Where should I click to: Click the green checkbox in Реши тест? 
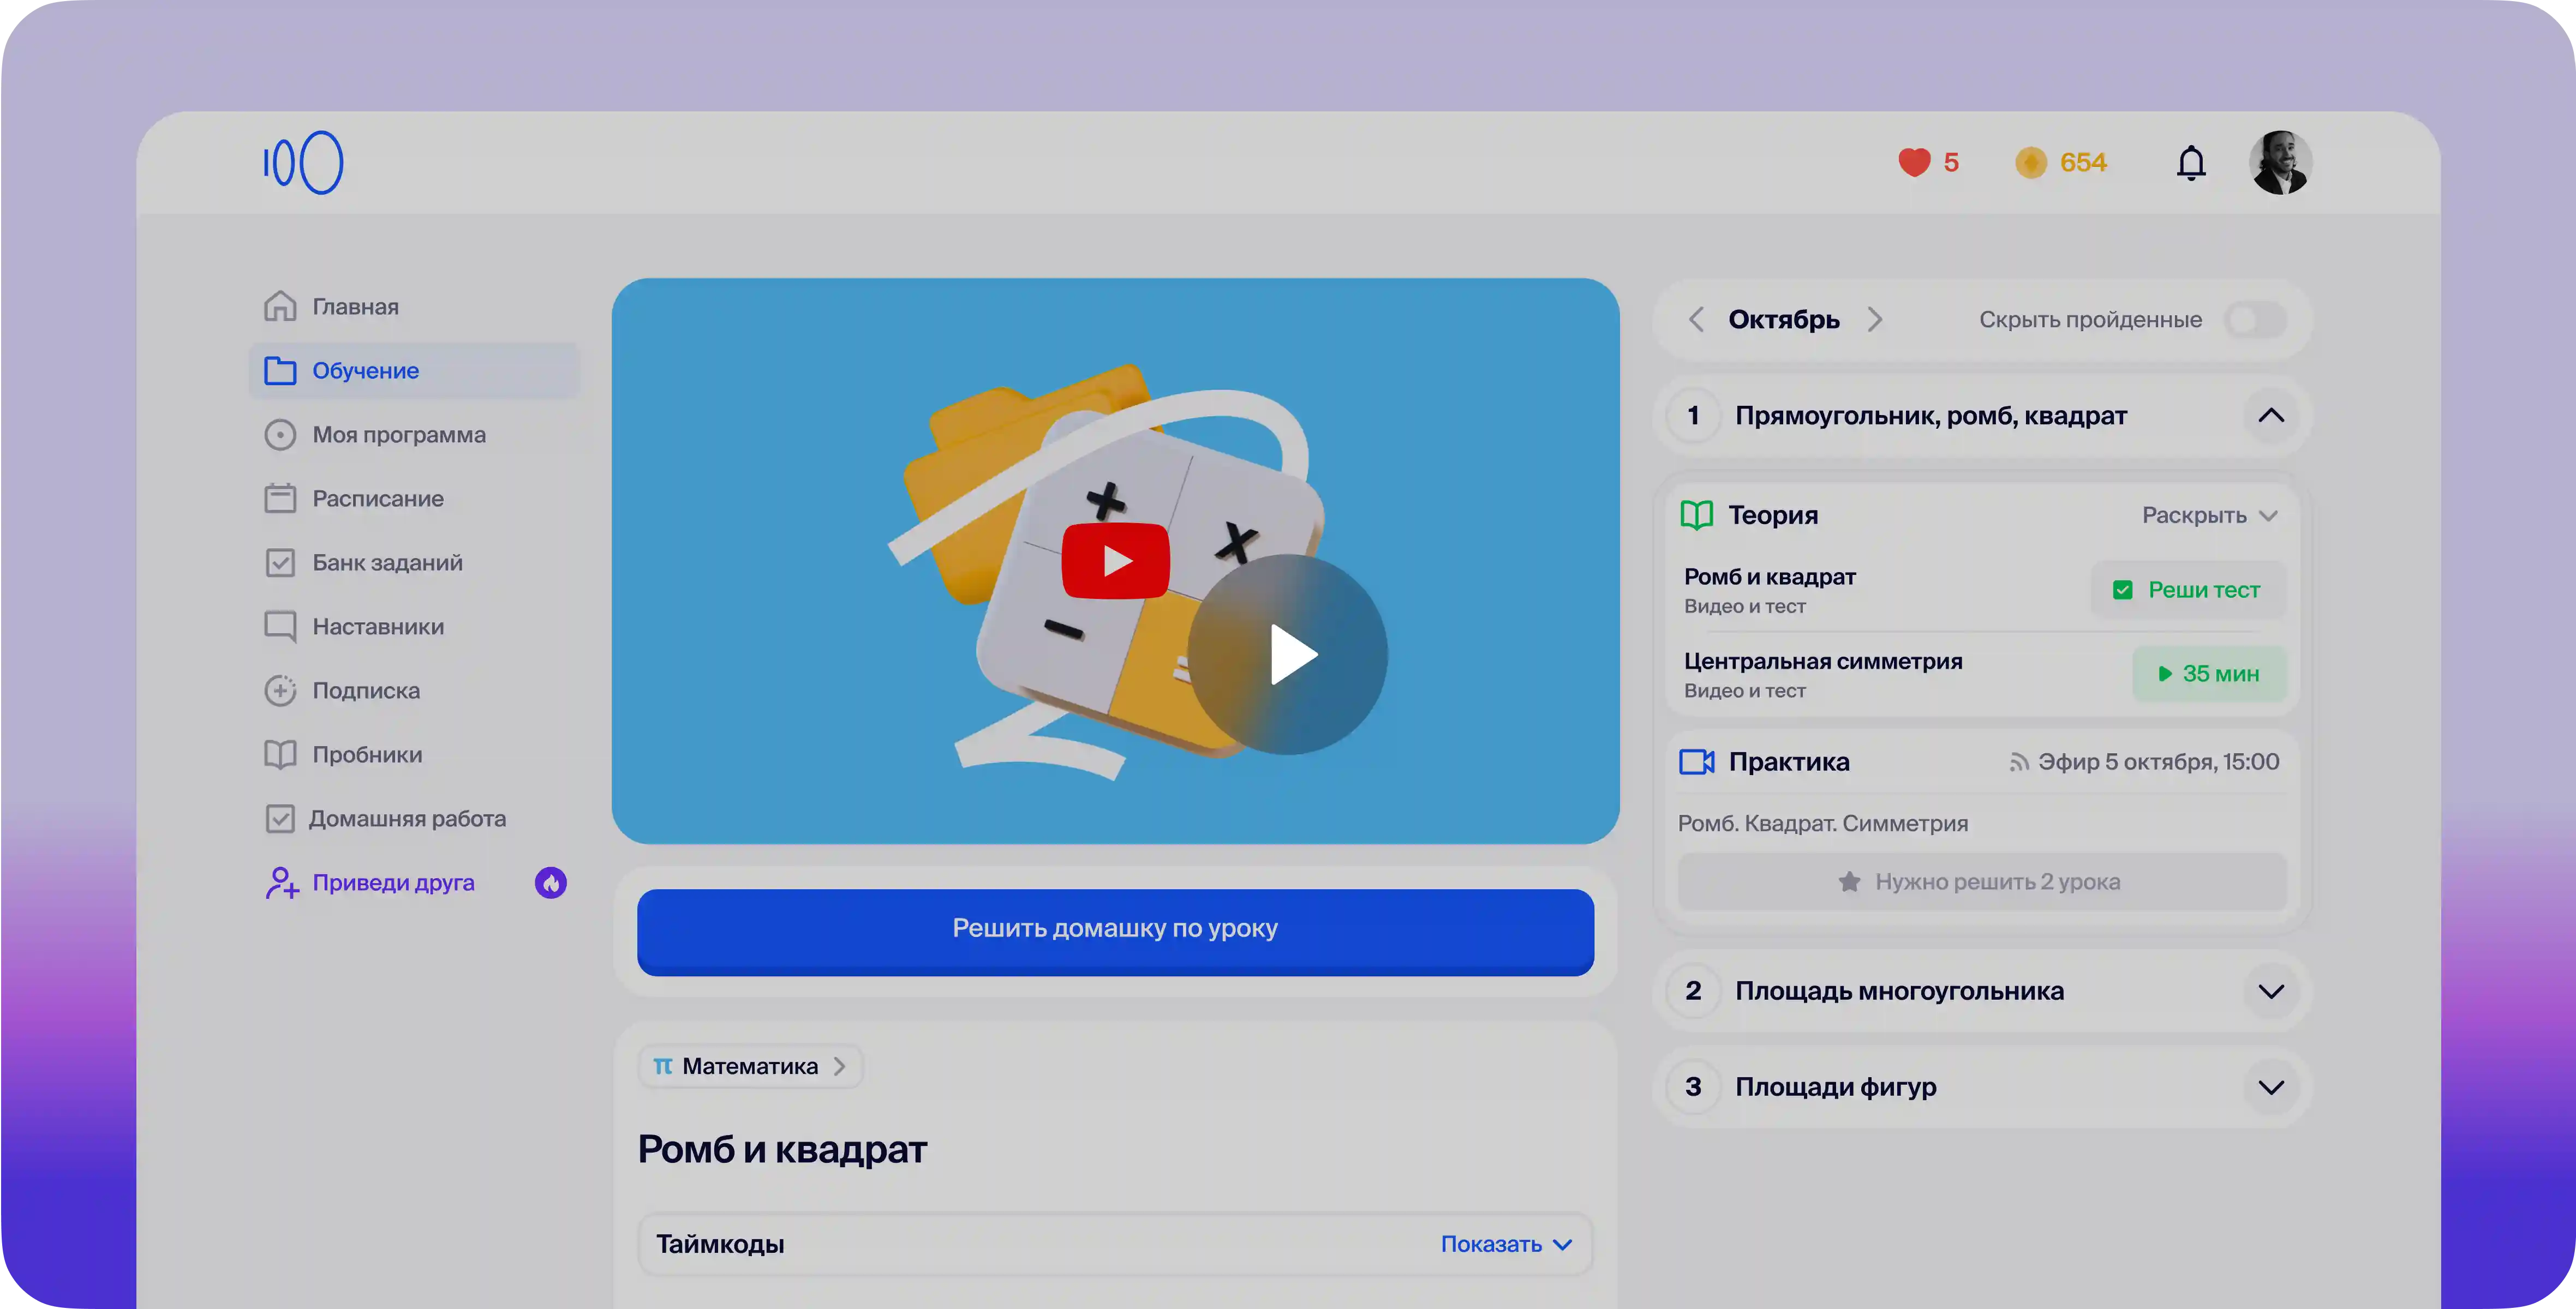[2123, 590]
